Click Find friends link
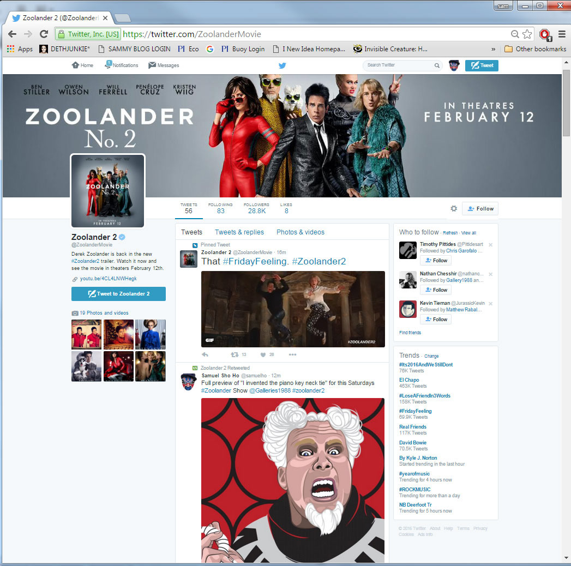Screen dimensions: 571x566 [x=410, y=333]
